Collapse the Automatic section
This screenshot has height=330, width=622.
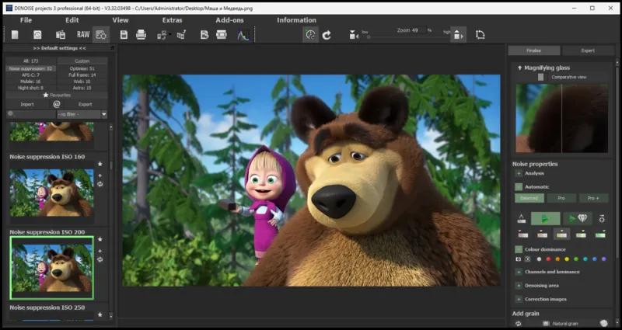[x=519, y=186]
